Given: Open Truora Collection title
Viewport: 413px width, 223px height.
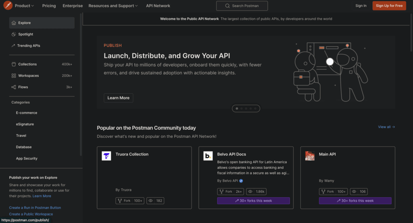Looking at the screenshot, I should click(132, 154).
